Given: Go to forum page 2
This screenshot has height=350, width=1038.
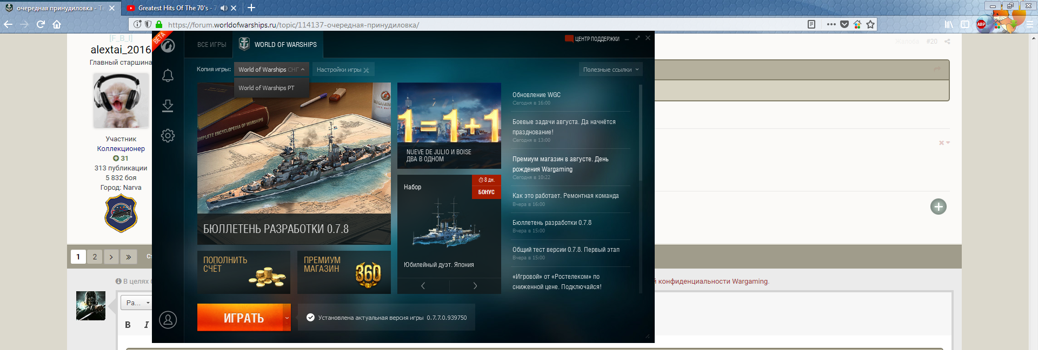Looking at the screenshot, I should click(x=95, y=257).
